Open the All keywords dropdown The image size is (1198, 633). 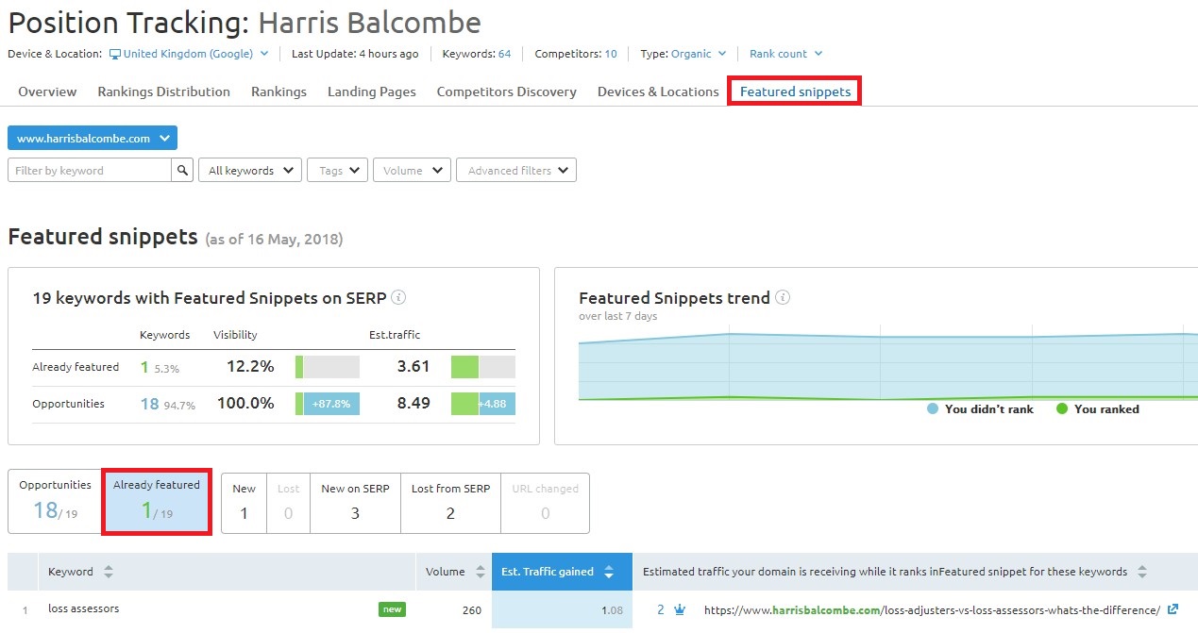click(249, 171)
